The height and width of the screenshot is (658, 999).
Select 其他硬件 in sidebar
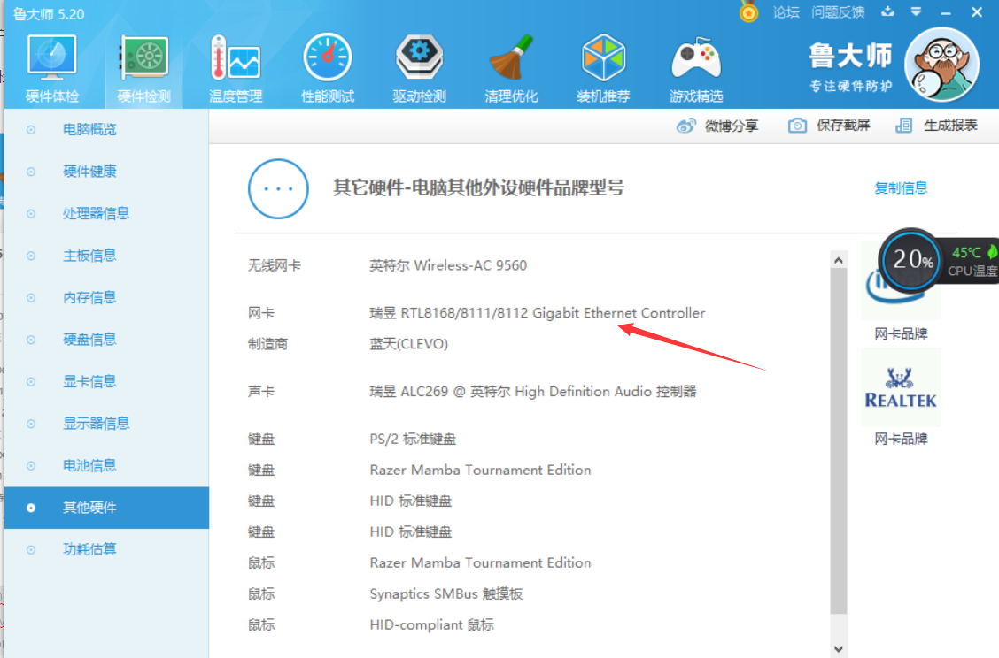point(106,508)
